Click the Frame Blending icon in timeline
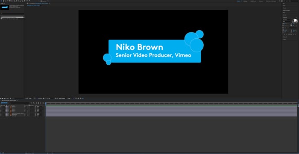 pos(38,103)
